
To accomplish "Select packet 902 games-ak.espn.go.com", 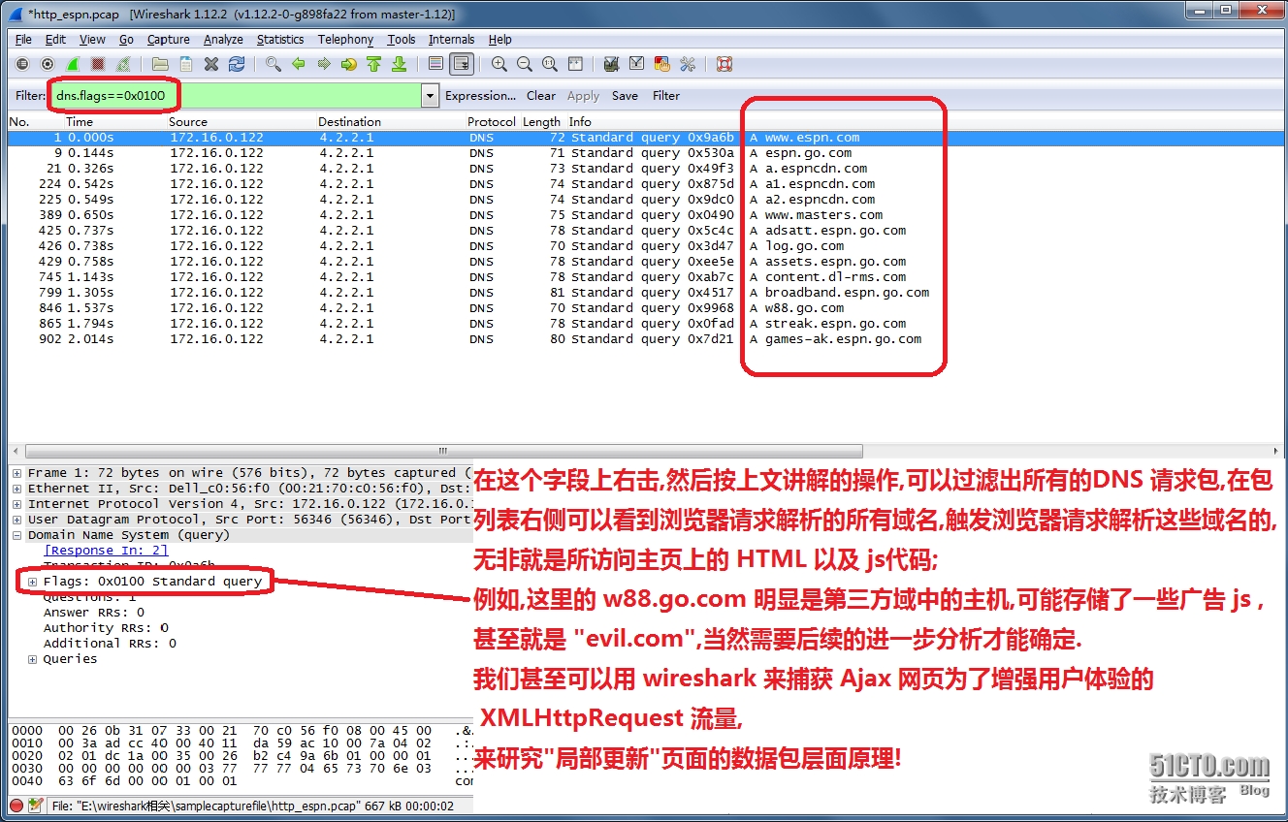I will coord(644,339).
